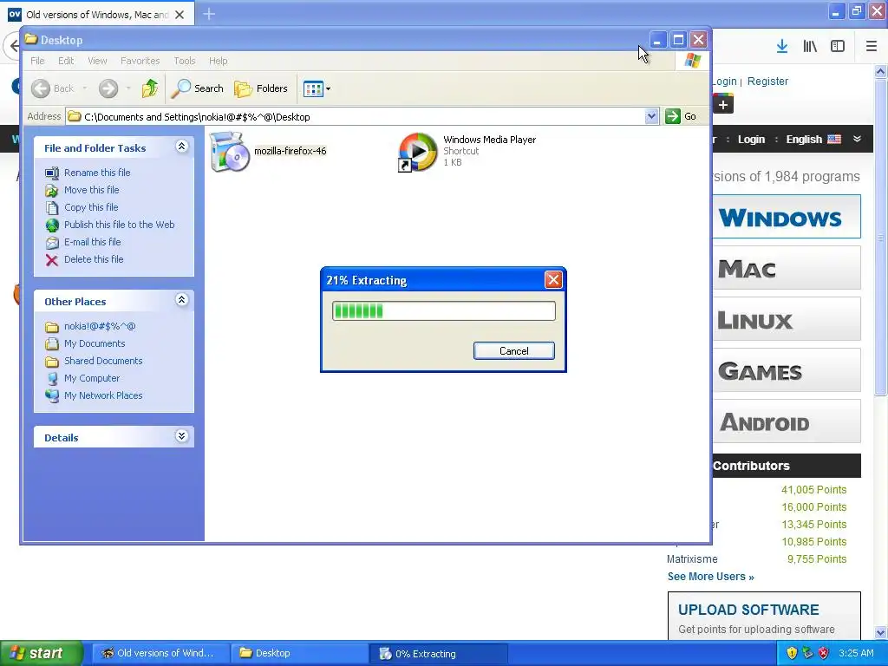This screenshot has height=666, width=888.
Task: Click the Register link on the webpage
Action: 767,81
